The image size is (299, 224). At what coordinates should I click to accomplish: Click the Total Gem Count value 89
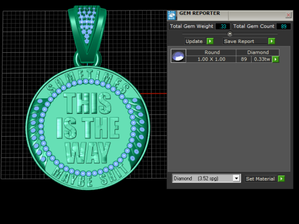pos(283,26)
